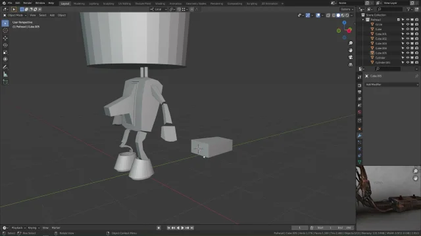Click the pan view hand icon
Image resolution: width=421 pixels, height=236 pixels.
tap(351, 50)
